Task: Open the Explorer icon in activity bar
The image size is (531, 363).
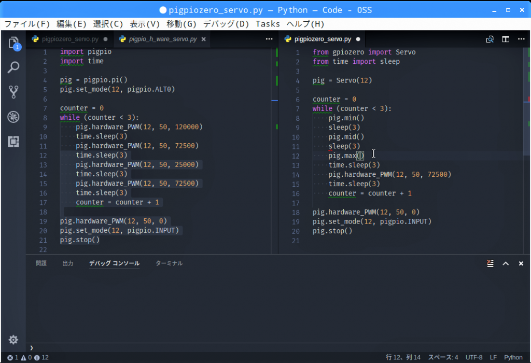Action: pos(13,43)
